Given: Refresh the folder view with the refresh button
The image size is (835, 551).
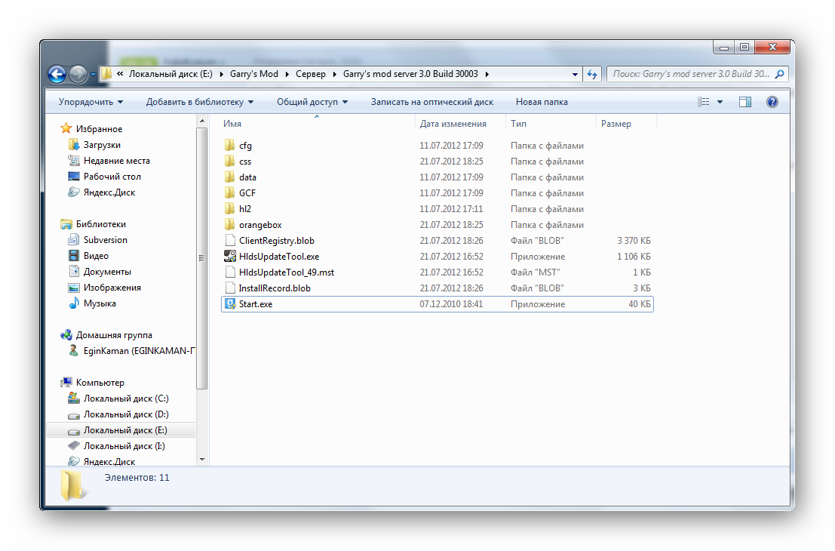Looking at the screenshot, I should click(593, 74).
